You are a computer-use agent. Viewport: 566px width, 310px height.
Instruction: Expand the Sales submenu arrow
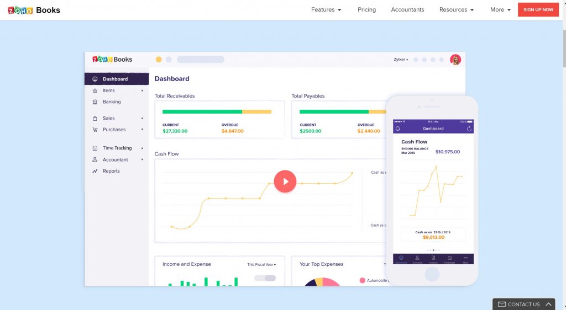[142, 118]
